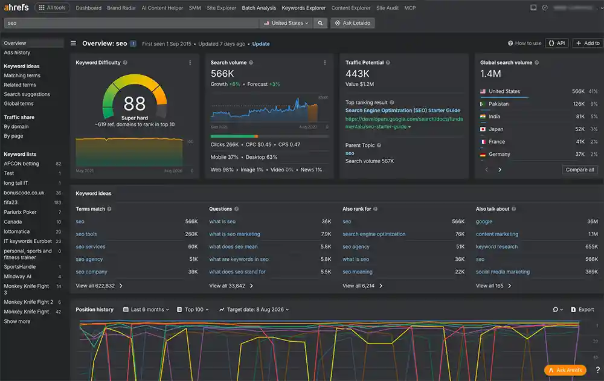Click Show more under Keyword lists
The width and height of the screenshot is (604, 381).
pyautogui.click(x=17, y=321)
